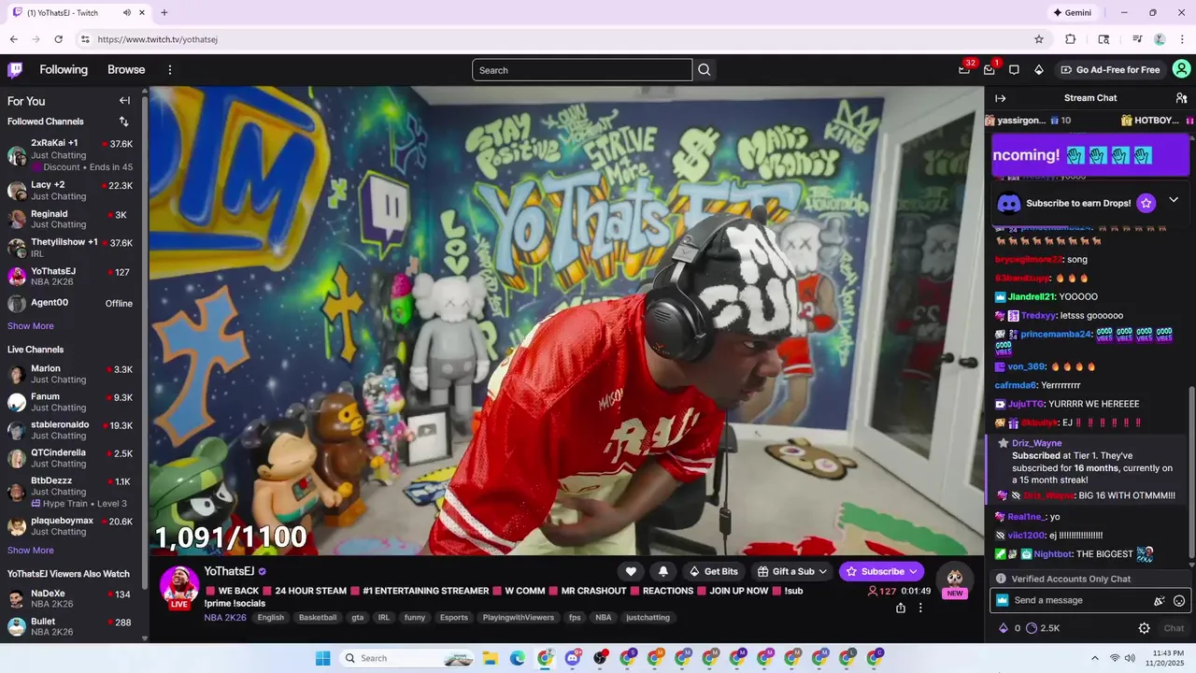The image size is (1196, 673).
Task: Select the justchatting tag
Action: pos(648,617)
